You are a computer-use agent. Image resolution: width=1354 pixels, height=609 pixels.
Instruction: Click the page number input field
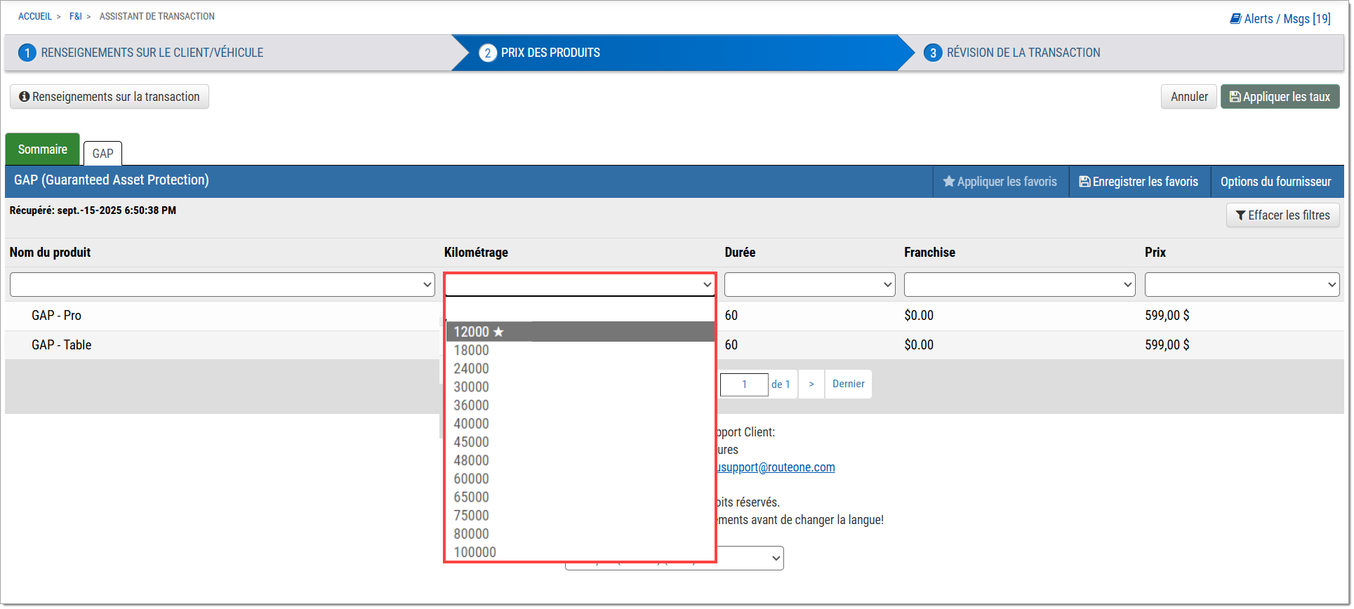coord(743,384)
